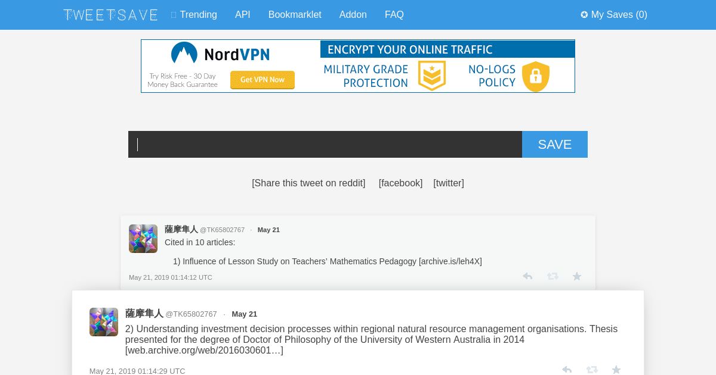This screenshot has height=375, width=716.
Task: Share the tweet on facebook
Action: (x=400, y=183)
